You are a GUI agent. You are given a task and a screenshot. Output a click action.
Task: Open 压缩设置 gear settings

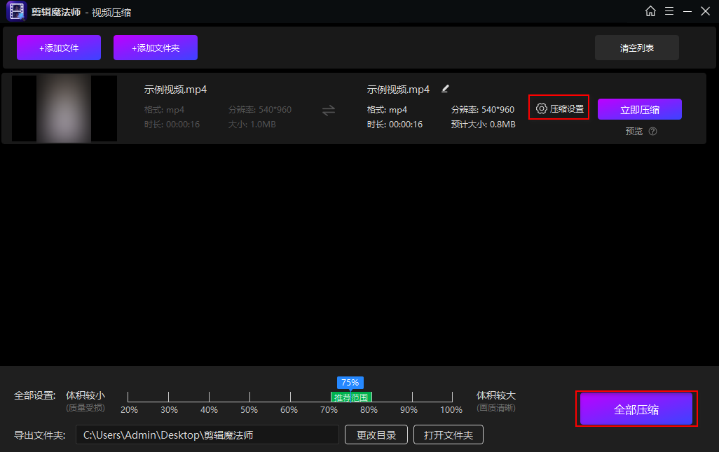click(x=559, y=108)
